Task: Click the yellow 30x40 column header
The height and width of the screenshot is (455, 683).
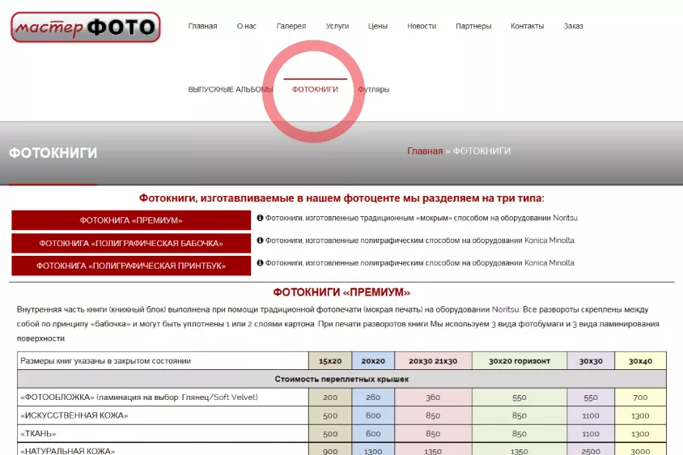Action: (640, 361)
